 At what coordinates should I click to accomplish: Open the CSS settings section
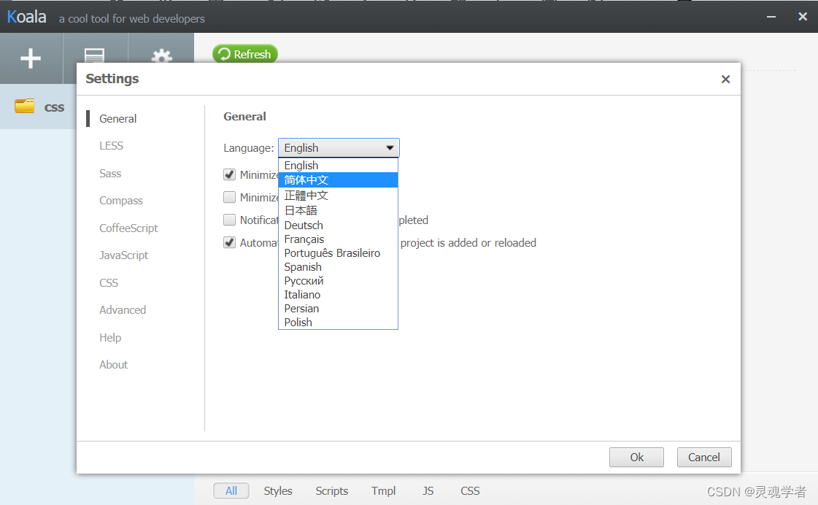point(109,282)
